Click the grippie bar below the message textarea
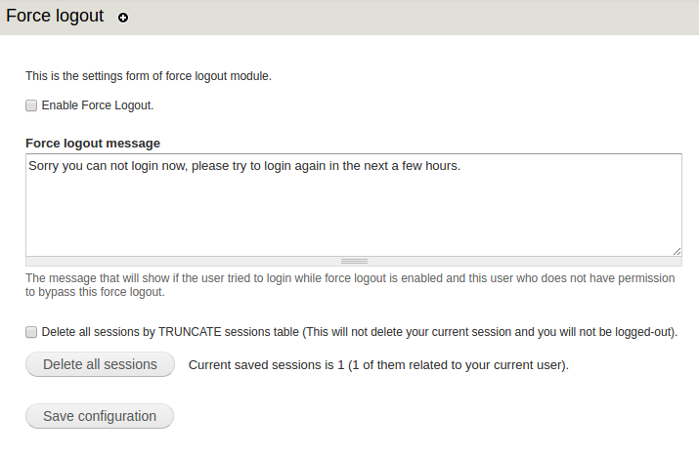The width and height of the screenshot is (699, 458). coord(354,261)
